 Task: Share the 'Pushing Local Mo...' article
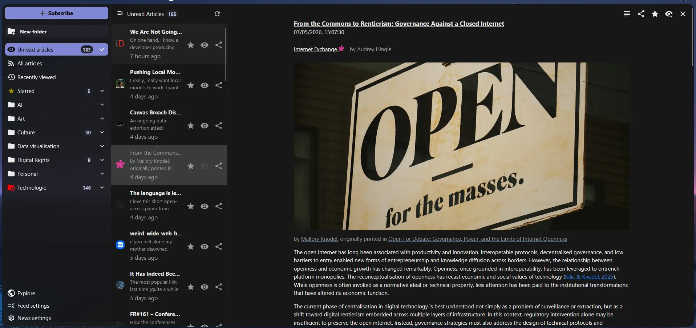coord(219,85)
